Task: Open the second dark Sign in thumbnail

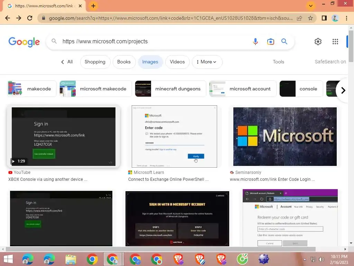Action: coord(61,219)
